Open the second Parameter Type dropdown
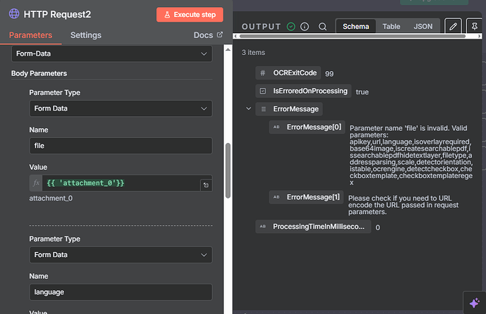The image size is (486, 314). point(120,255)
